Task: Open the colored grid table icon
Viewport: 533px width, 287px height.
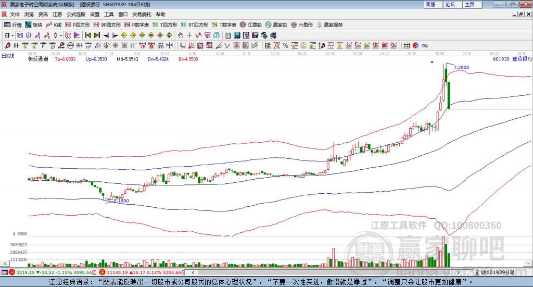Action: (407, 45)
